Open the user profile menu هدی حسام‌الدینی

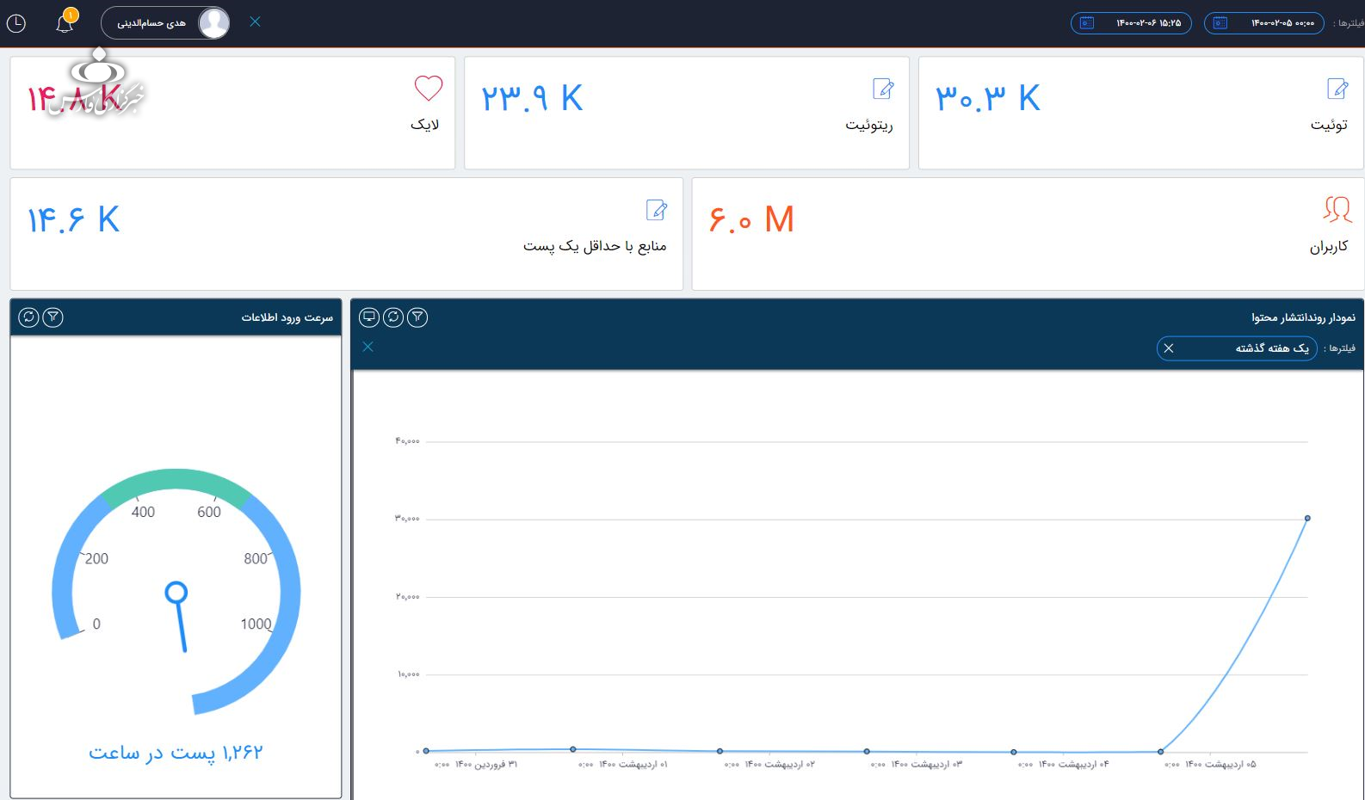point(165,23)
